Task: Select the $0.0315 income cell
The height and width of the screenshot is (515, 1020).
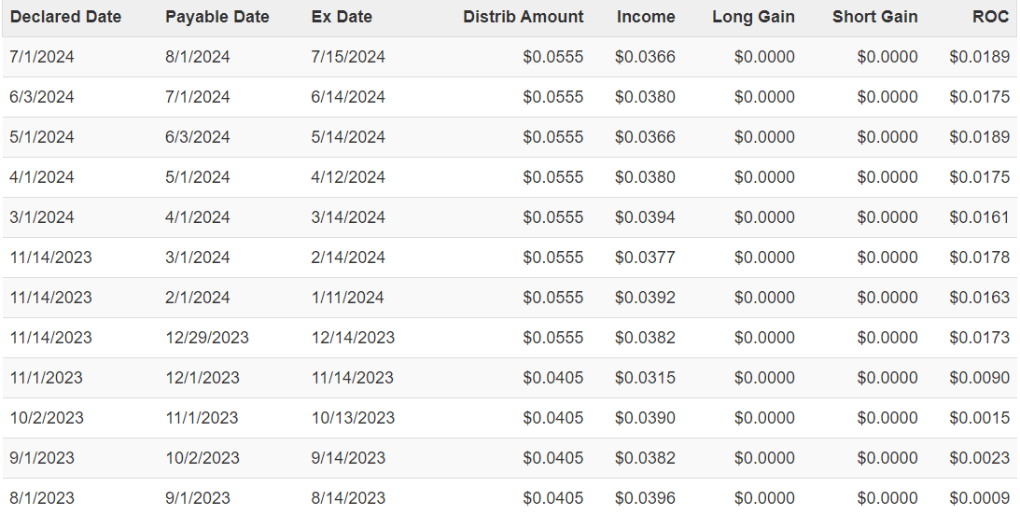Action: tap(645, 378)
